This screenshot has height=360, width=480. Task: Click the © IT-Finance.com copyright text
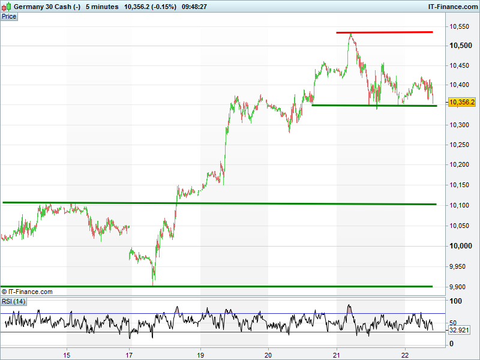(x=27, y=292)
